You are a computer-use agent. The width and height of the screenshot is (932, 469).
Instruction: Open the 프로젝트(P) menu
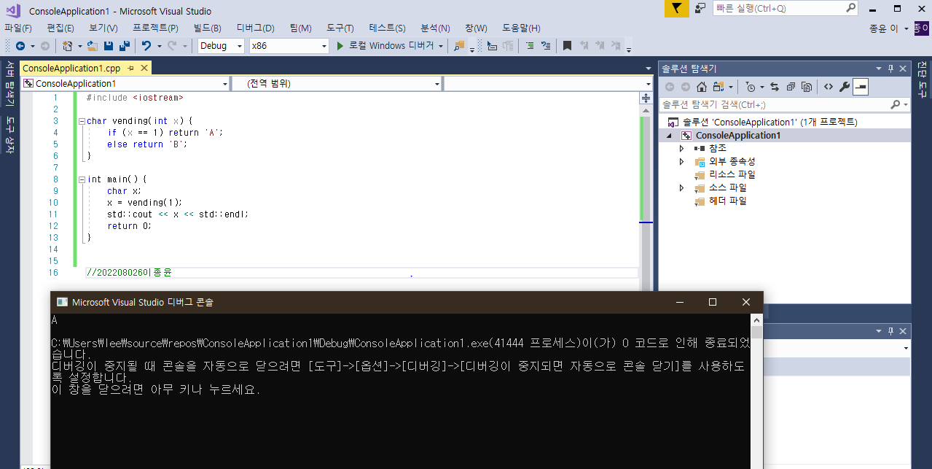(155, 28)
